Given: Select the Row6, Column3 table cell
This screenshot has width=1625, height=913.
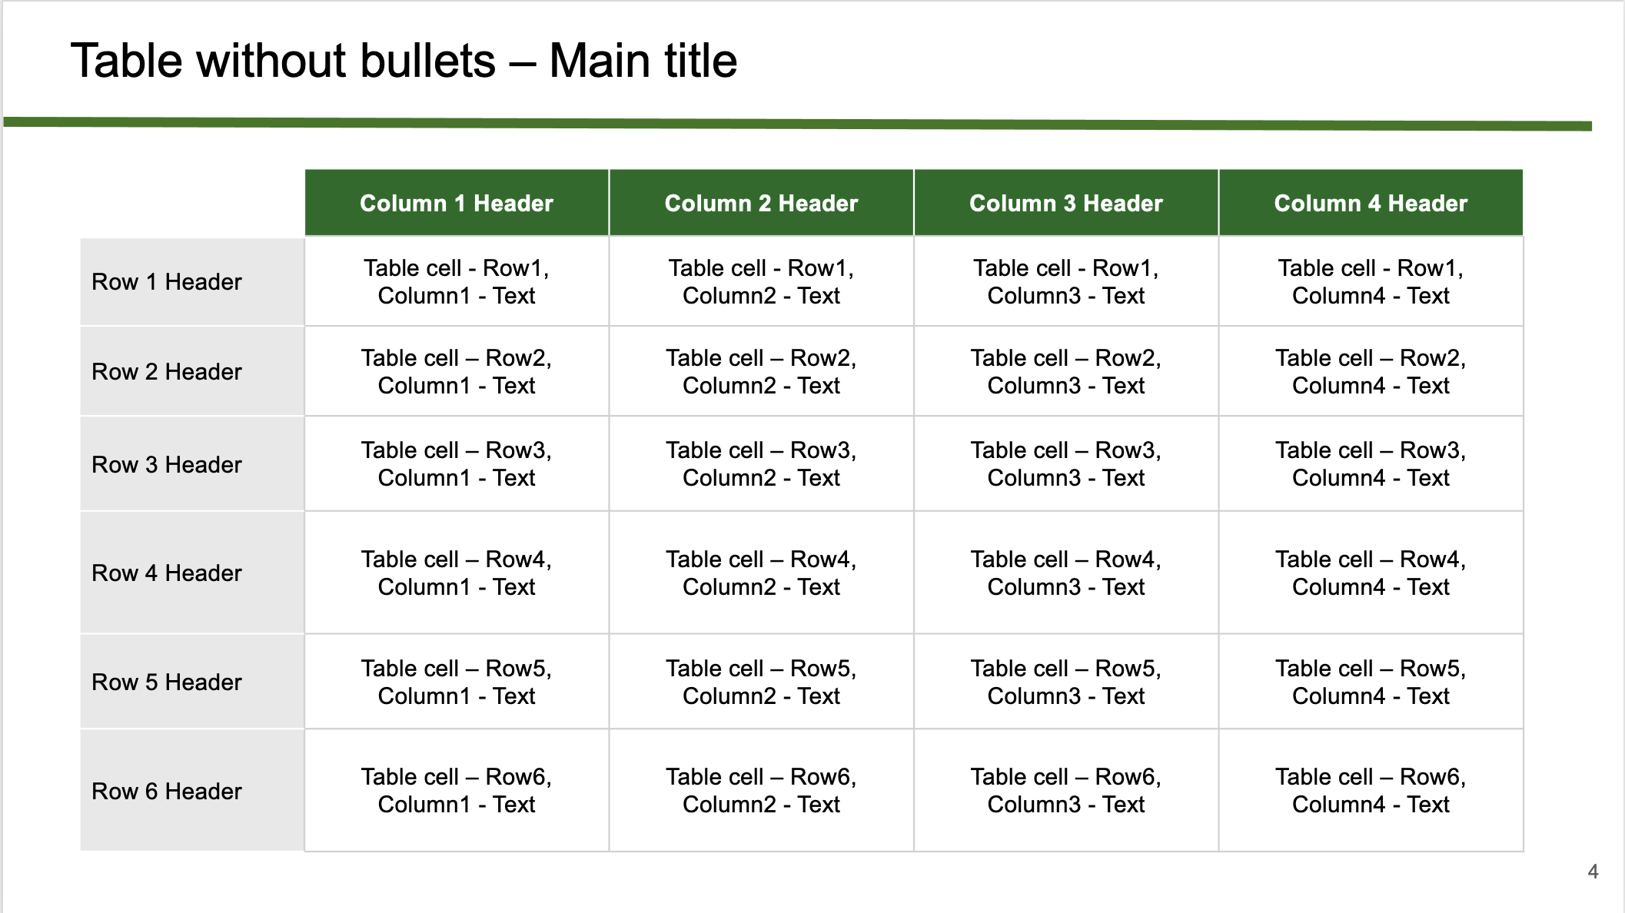Looking at the screenshot, I should pyautogui.click(x=1065, y=791).
